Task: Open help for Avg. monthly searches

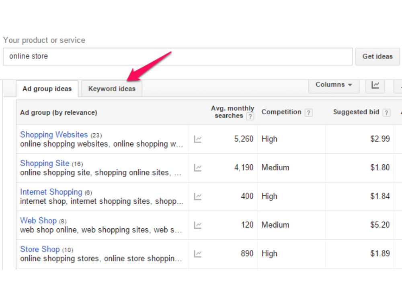Action: [x=250, y=116]
